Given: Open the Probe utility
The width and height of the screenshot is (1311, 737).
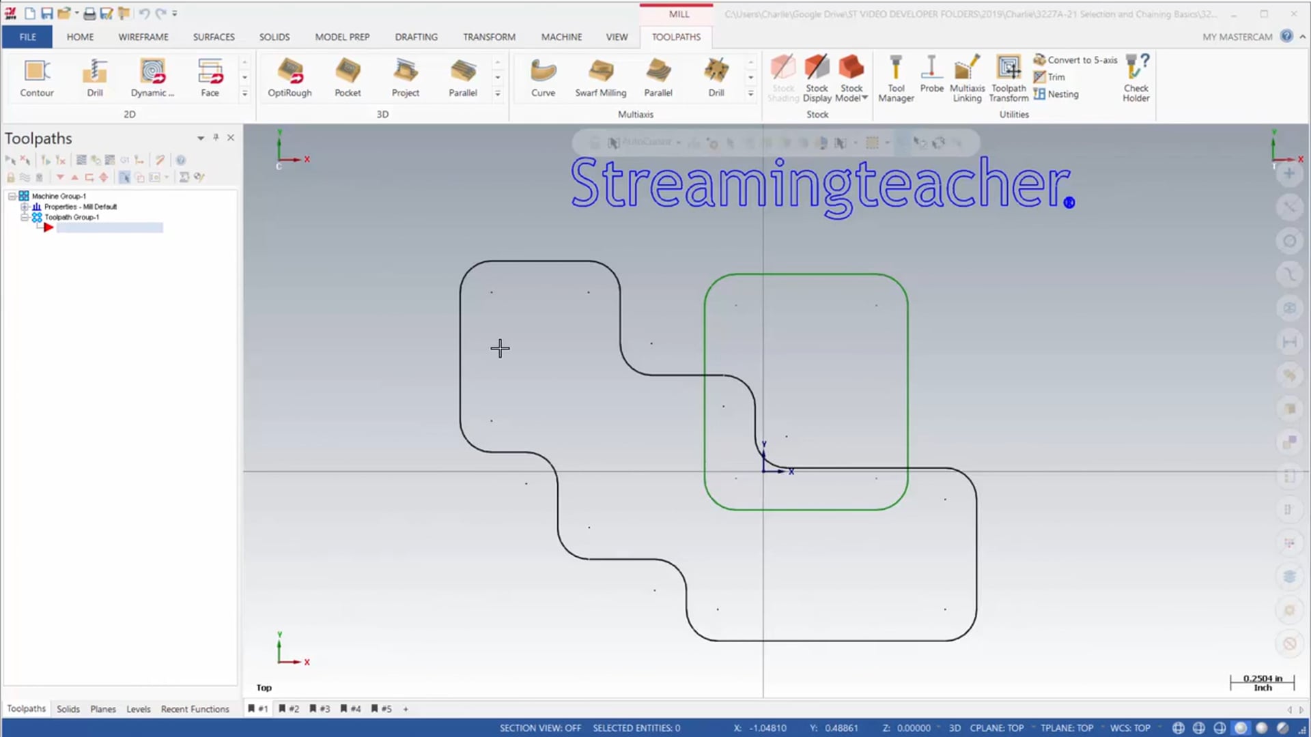Looking at the screenshot, I should pyautogui.click(x=931, y=75).
